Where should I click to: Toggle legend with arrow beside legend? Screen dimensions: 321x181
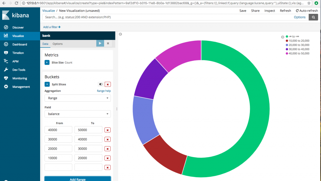click(282, 37)
